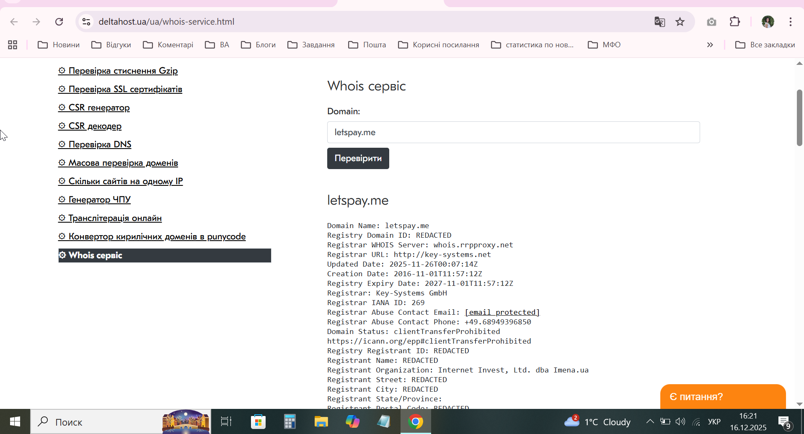804x434 pixels.
Task: Bookmark this page with the star icon
Action: pyautogui.click(x=680, y=22)
